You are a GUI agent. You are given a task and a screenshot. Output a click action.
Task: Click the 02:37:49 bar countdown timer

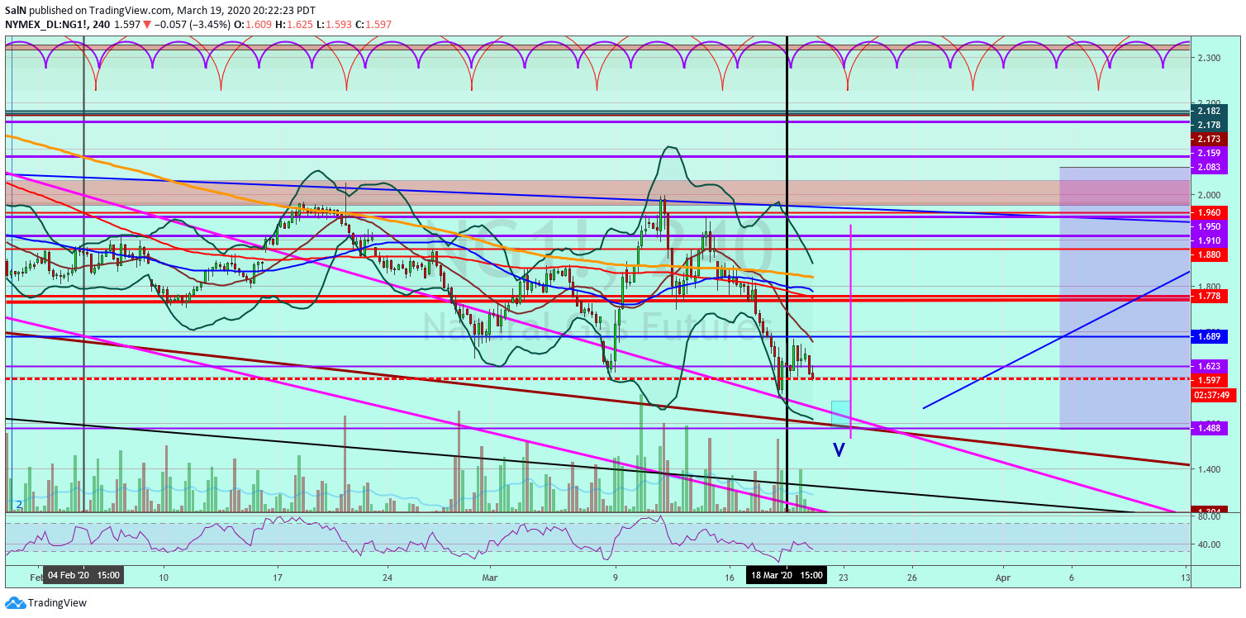[1215, 395]
